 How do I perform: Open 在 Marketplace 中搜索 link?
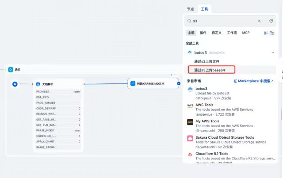(x=253, y=81)
